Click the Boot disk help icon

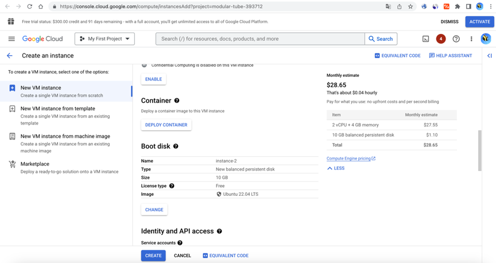pyautogui.click(x=176, y=146)
